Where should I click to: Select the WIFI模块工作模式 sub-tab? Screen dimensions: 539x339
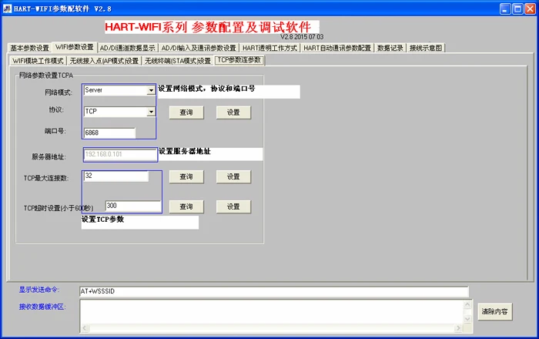click(38, 61)
